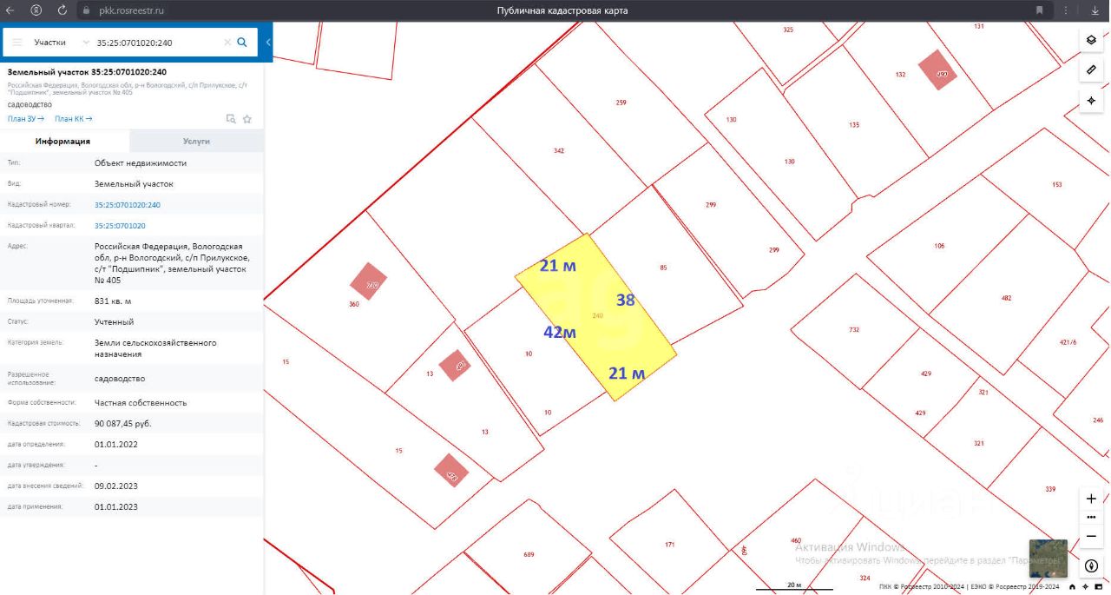Click the value 831 кв. м
The height and width of the screenshot is (595, 1111).
point(113,301)
